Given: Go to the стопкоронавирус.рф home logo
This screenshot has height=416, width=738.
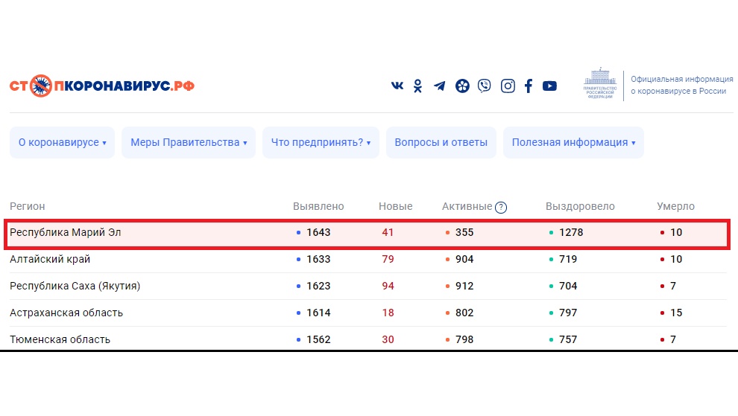Looking at the screenshot, I should click(x=102, y=86).
